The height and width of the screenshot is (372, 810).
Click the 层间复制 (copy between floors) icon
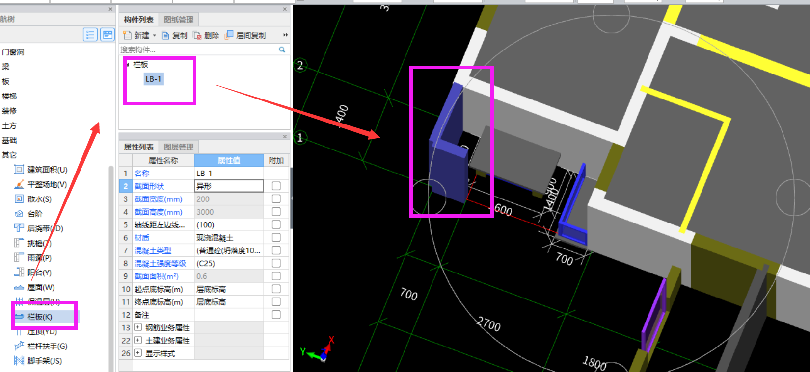coord(229,35)
